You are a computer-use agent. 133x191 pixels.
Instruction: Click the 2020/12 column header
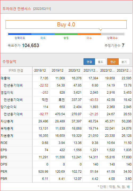point(74,70)
